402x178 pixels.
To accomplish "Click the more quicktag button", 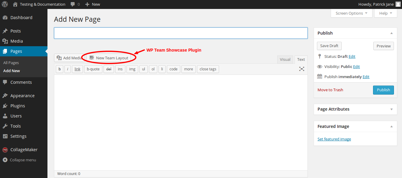I will pyautogui.click(x=189, y=69).
